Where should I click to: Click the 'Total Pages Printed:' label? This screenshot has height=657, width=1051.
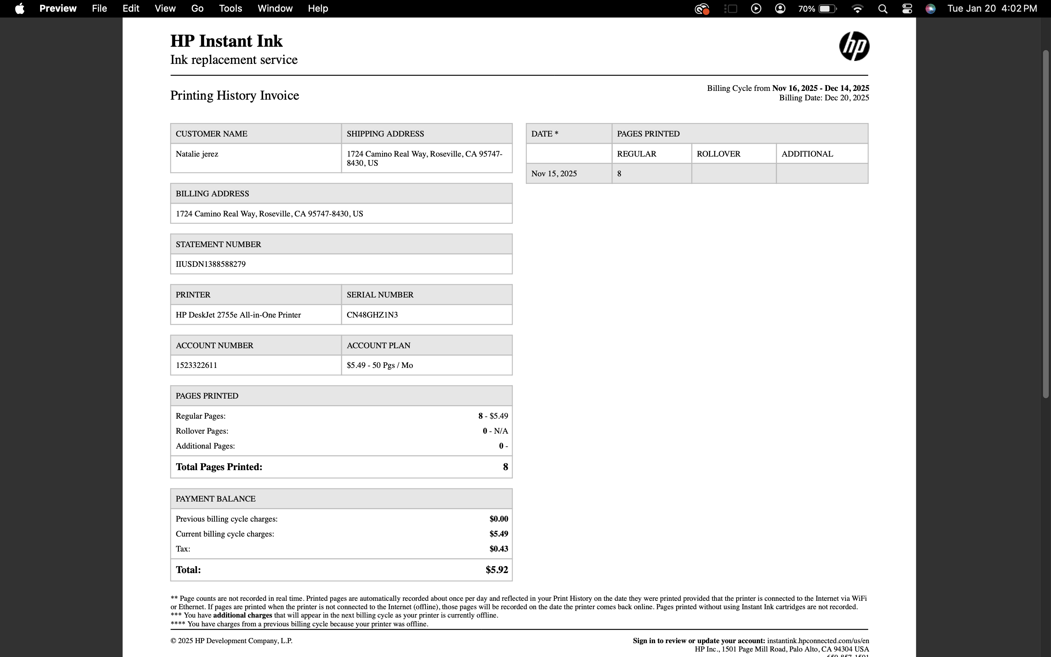[219, 467]
